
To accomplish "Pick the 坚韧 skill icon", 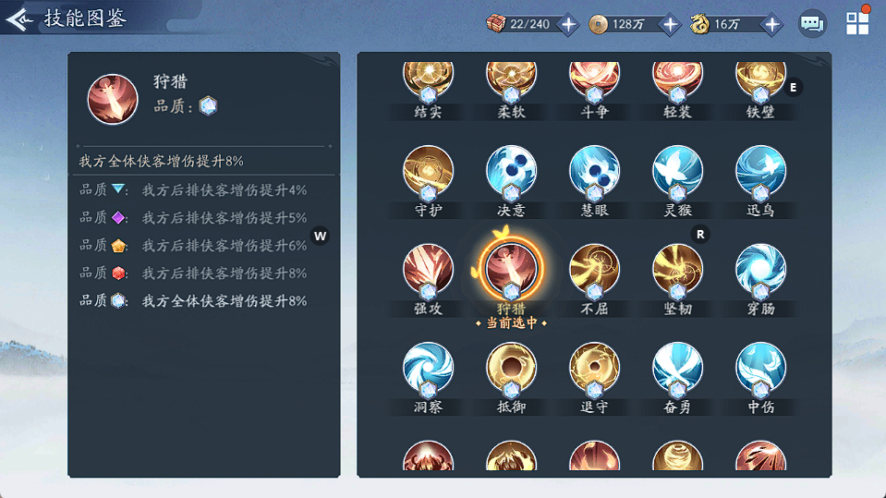I will tap(677, 270).
